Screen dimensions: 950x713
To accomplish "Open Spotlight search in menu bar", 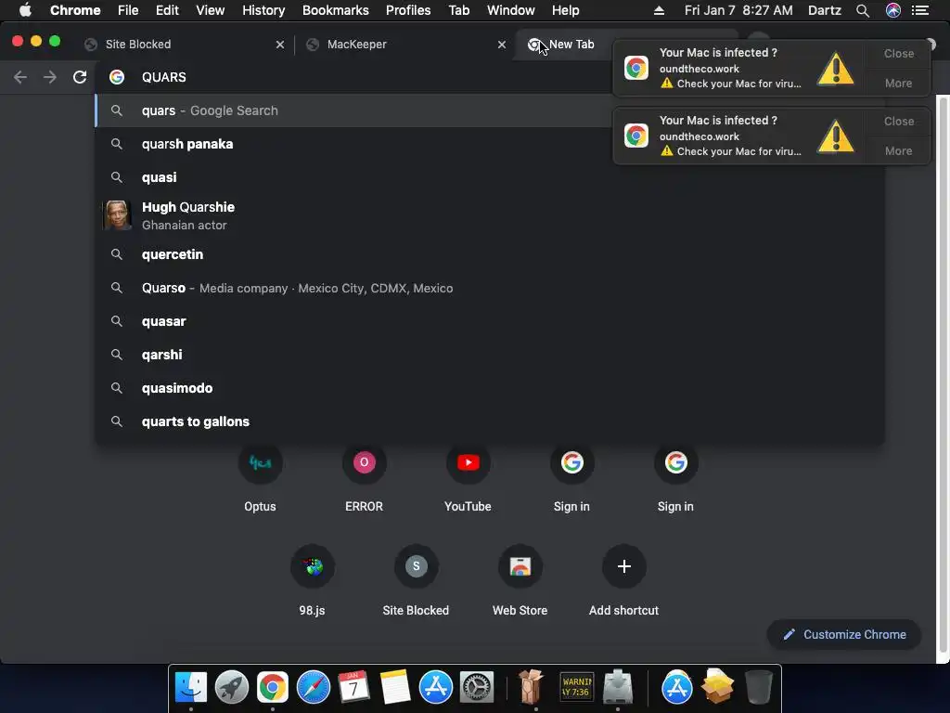I will tap(863, 10).
